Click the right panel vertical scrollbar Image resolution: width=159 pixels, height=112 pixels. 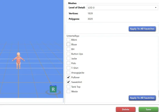(x=159, y=94)
